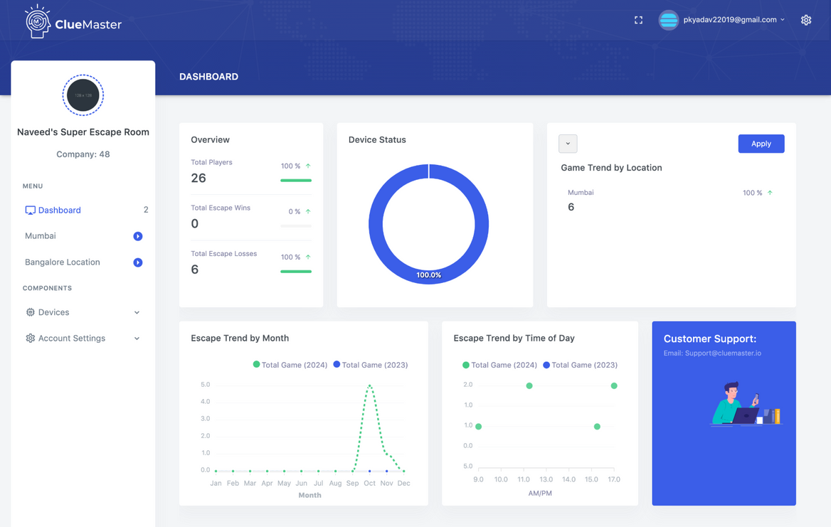Open the settings gear icon

coord(805,20)
